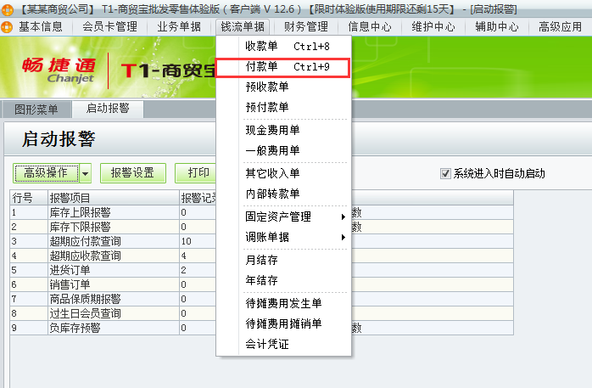The image size is (592, 388).
Task: Click the 钱流单据 menu header
Action: (243, 27)
